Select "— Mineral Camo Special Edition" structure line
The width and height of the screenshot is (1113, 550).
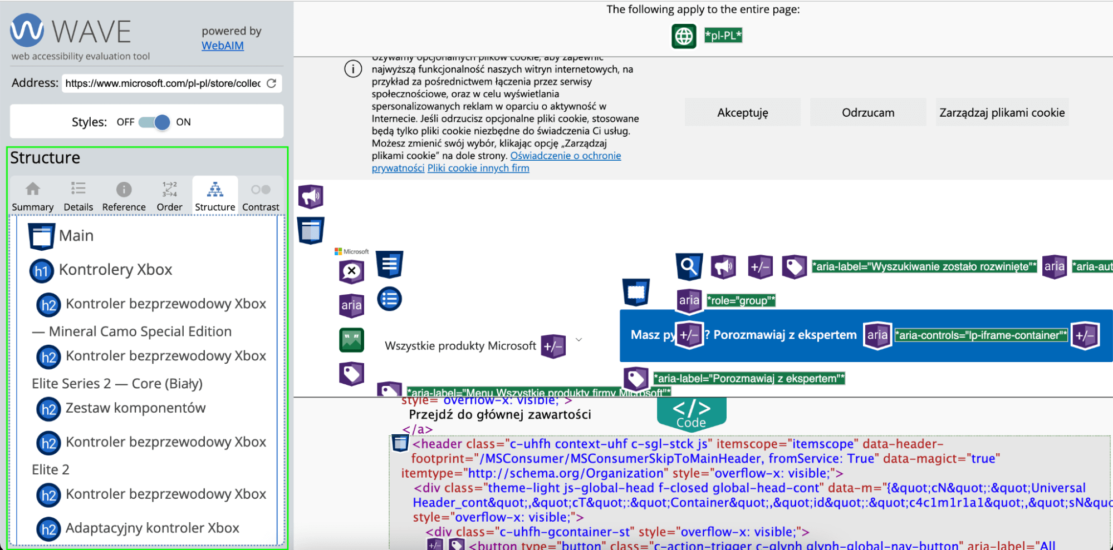coord(132,331)
